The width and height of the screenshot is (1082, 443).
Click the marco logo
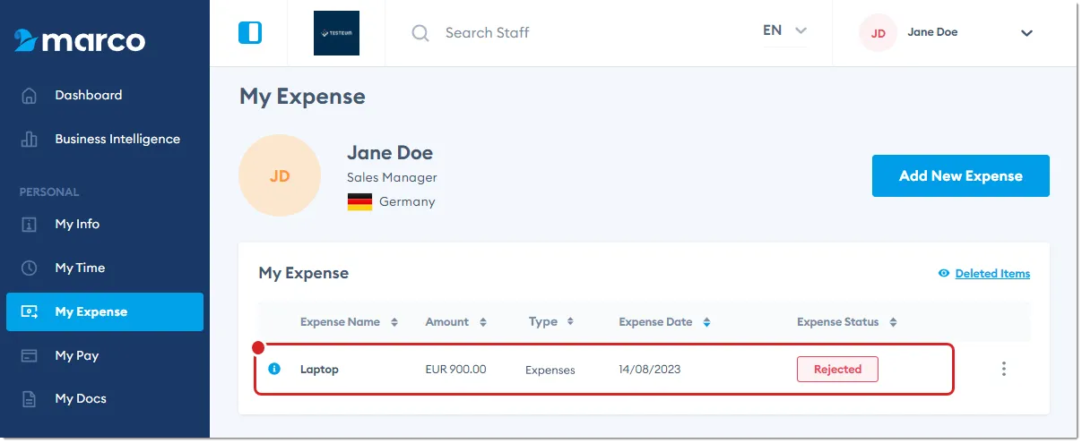(x=80, y=40)
